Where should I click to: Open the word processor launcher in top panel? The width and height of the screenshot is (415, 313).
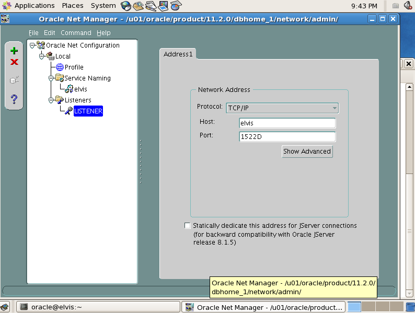(x=151, y=6)
